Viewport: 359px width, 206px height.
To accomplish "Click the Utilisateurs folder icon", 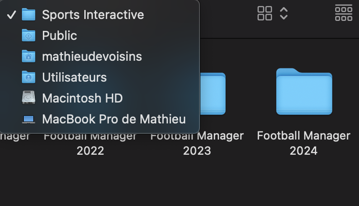I will pyautogui.click(x=29, y=77).
